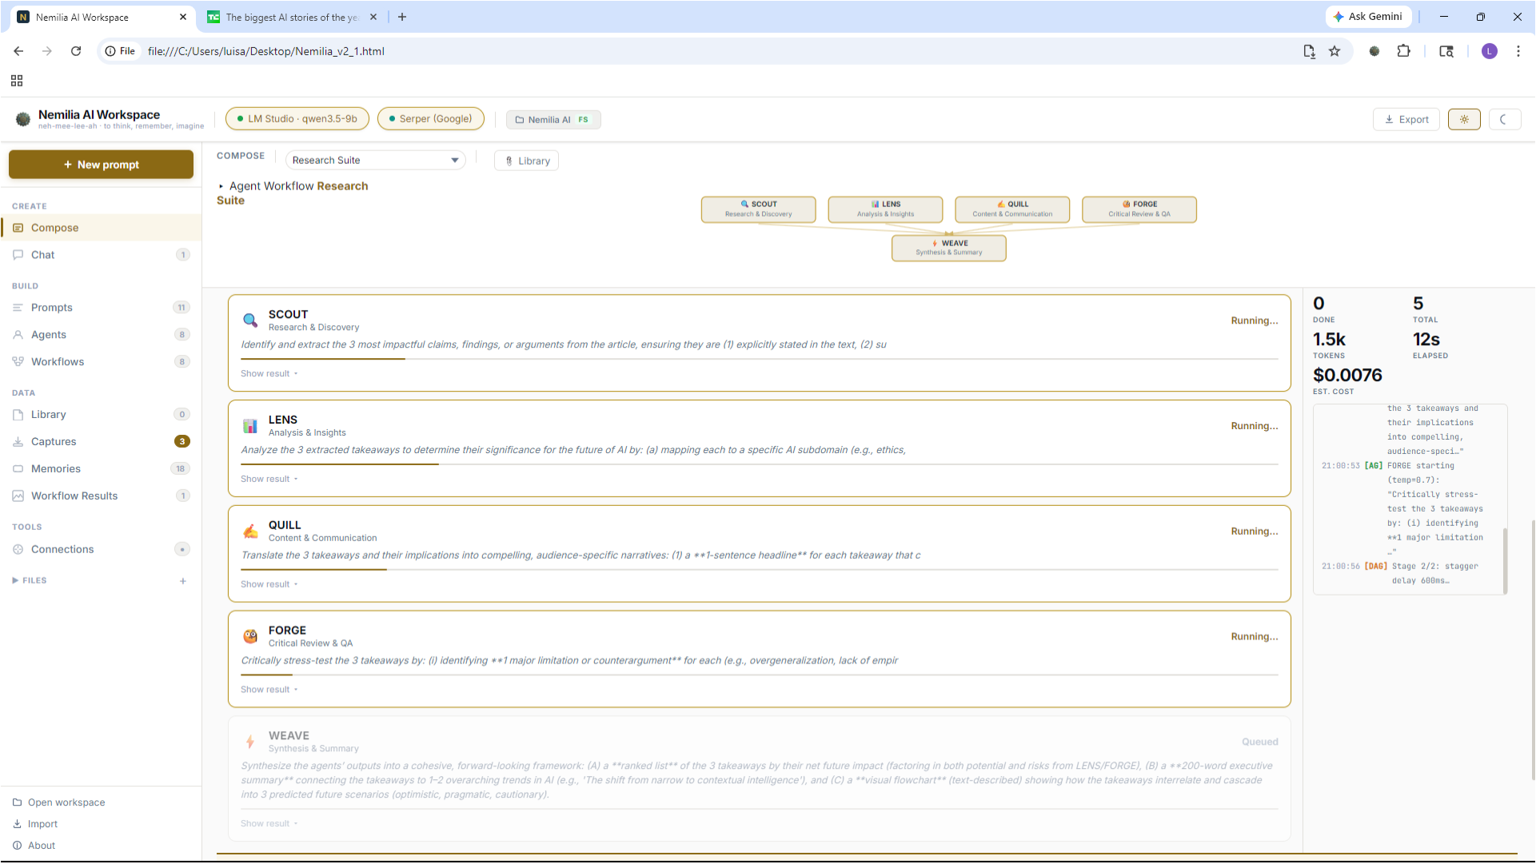Create a new prompt
The image size is (1536, 864).
point(101,164)
